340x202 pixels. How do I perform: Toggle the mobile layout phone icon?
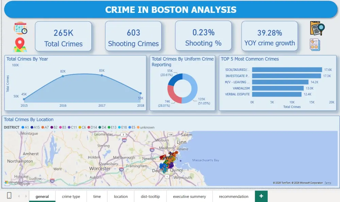[9, 196]
